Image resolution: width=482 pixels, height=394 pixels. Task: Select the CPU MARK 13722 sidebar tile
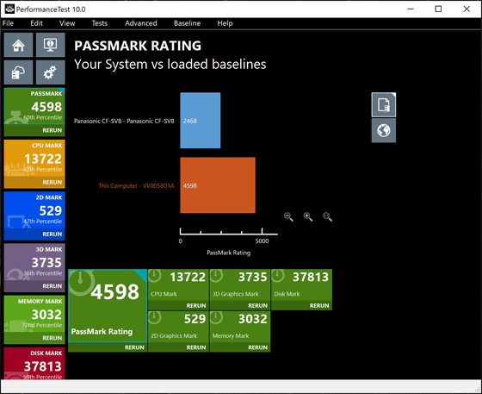click(34, 159)
